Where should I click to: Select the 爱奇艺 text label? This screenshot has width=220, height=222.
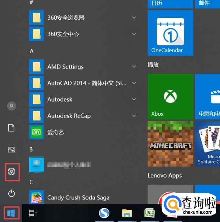point(55,132)
